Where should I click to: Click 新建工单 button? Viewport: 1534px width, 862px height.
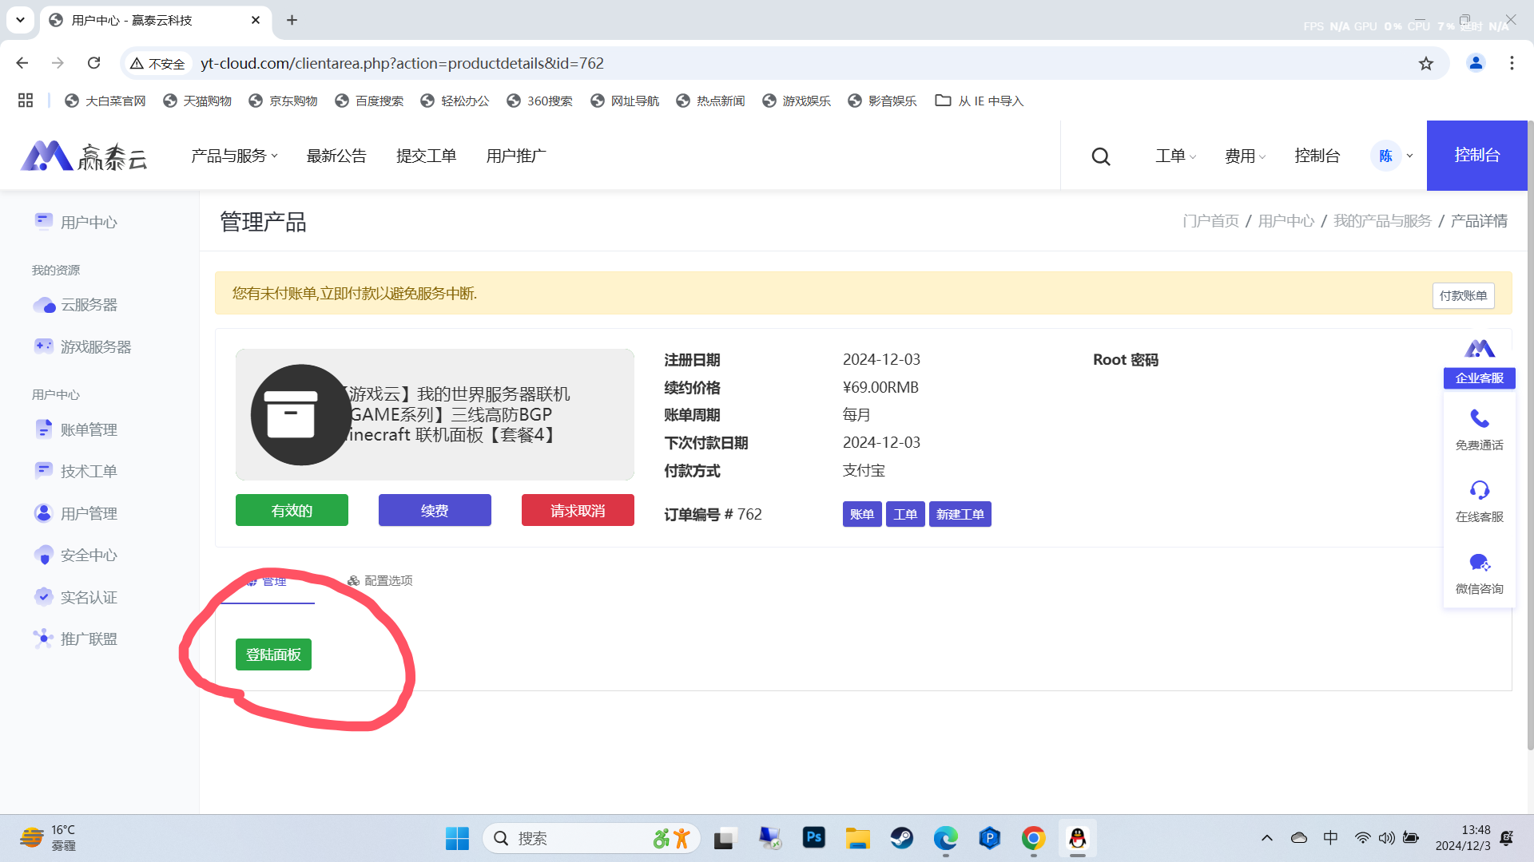click(x=960, y=514)
